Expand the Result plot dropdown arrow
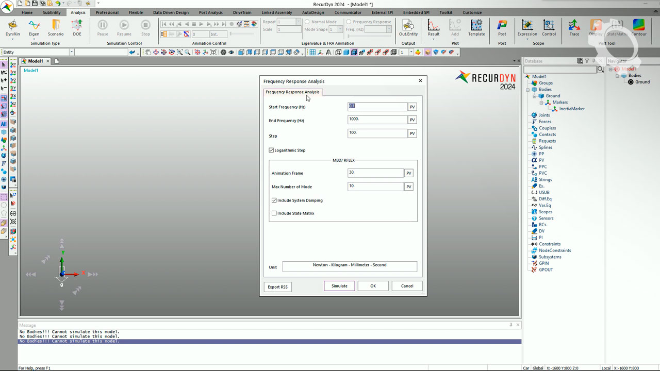Viewport: 660px width, 371px height. [434, 39]
